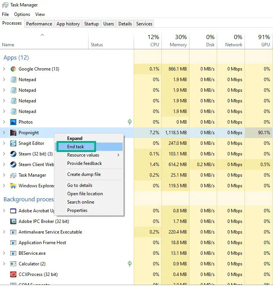Viewport: 273px width, 287px height.
Task: Click the Snagit Editor icon
Action: click(13, 143)
